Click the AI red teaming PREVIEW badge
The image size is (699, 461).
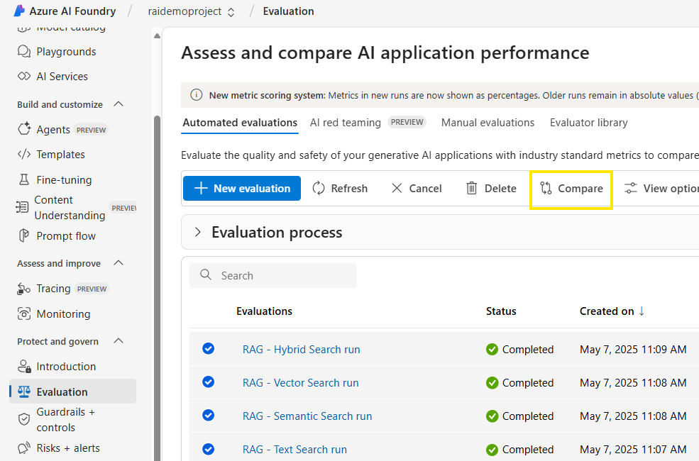pos(407,122)
